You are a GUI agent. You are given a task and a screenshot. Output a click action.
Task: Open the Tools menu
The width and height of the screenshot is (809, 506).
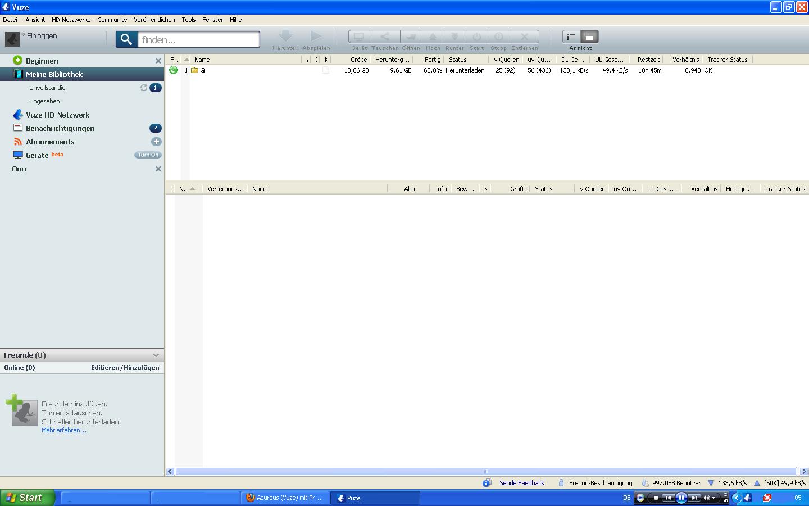[189, 20]
